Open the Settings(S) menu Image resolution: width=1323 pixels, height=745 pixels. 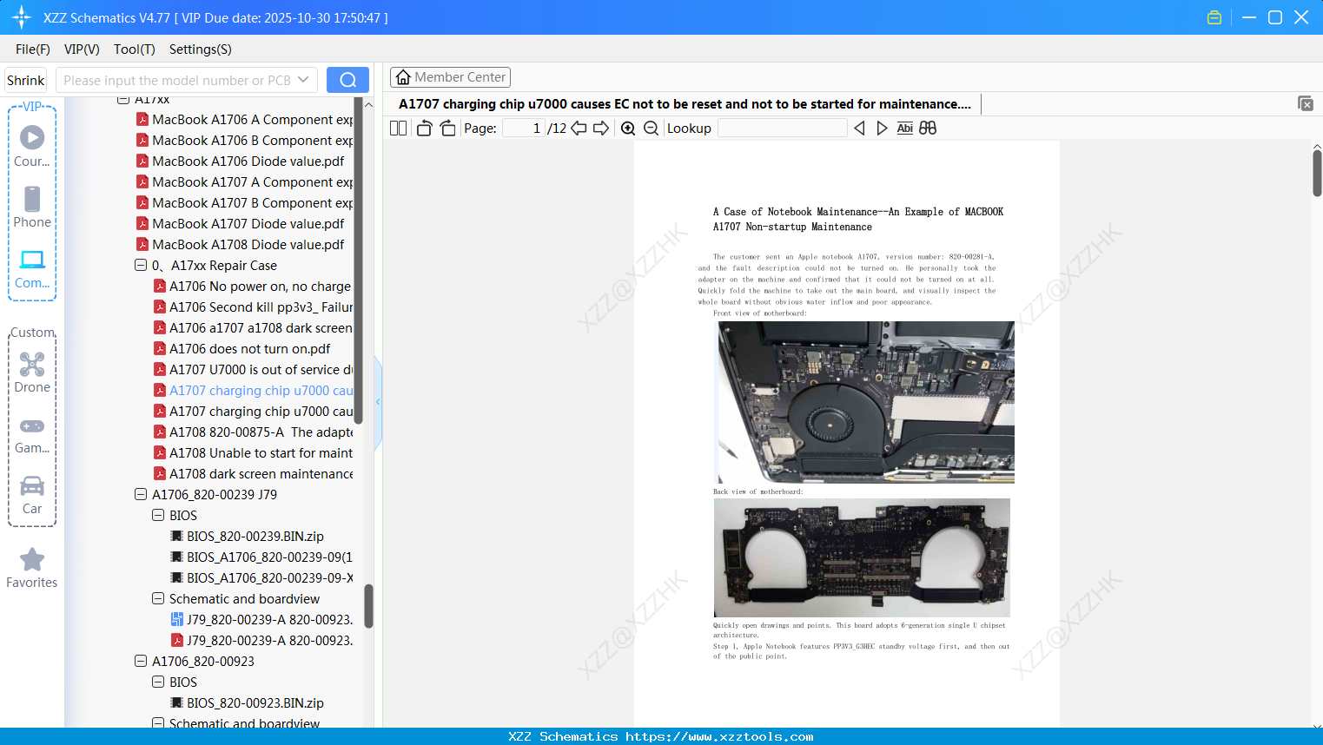tap(201, 49)
